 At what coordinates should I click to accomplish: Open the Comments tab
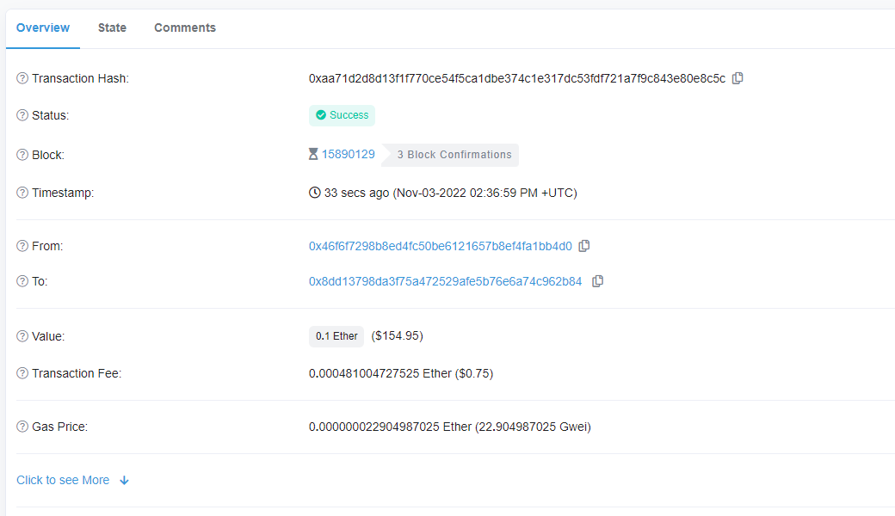tap(185, 28)
